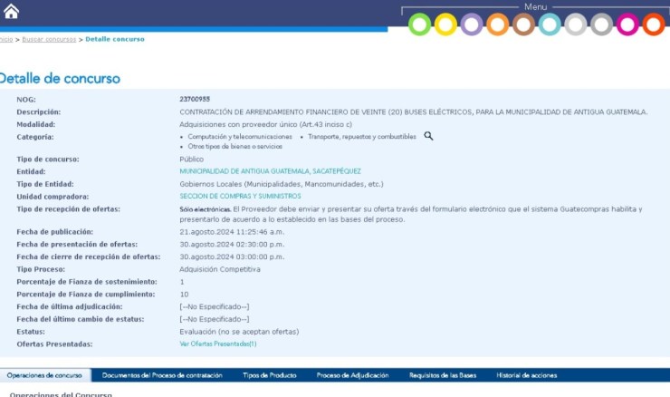Click closing date 30.agosto.2024 03:00:00 p.m.
This screenshot has width=670, height=397.
pos(232,257)
